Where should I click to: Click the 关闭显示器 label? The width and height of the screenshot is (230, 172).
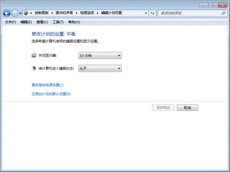click(x=47, y=56)
